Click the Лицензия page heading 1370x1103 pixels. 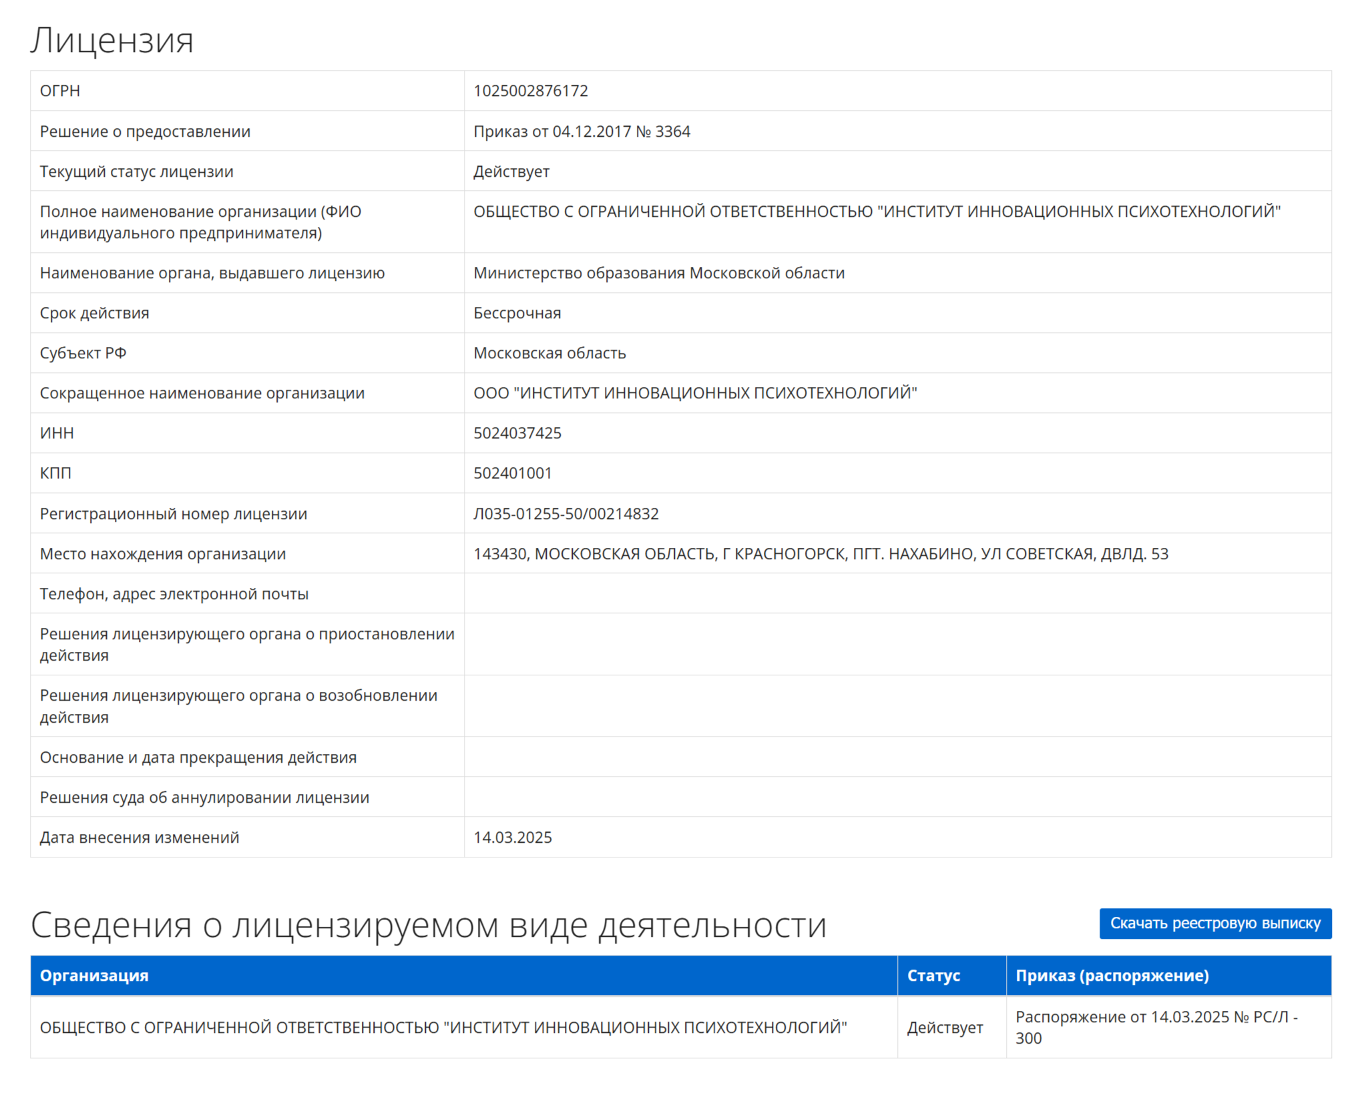[x=111, y=40]
